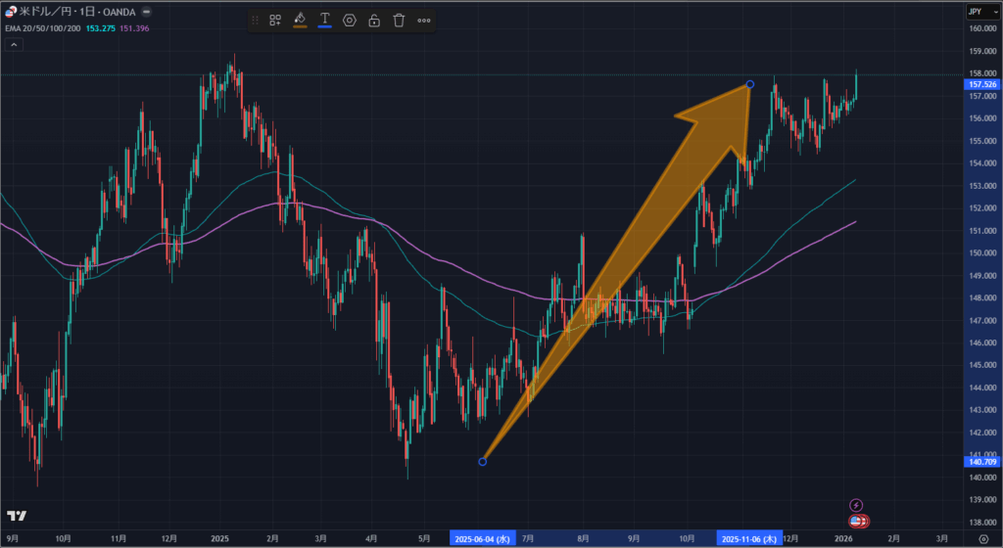Collapse the indicator legend chevron

(146, 11)
